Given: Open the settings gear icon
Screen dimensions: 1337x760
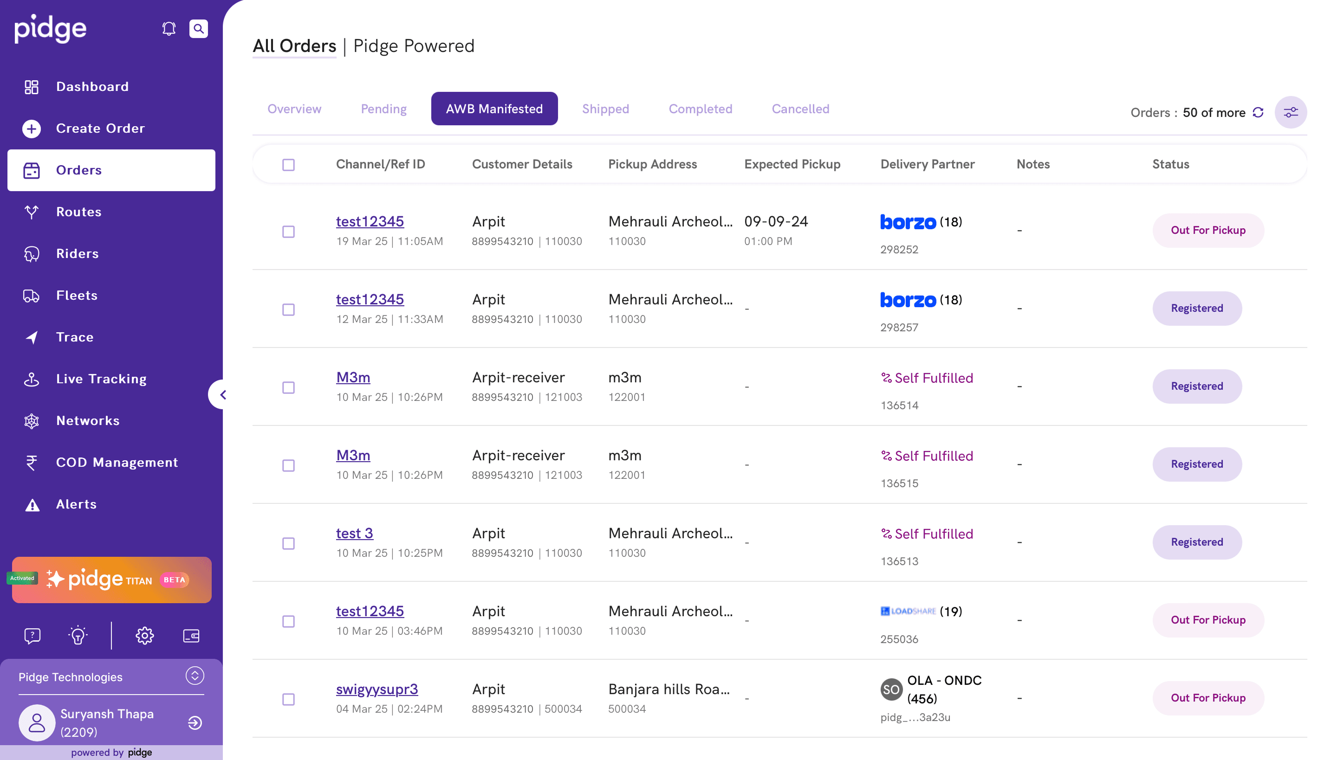Looking at the screenshot, I should 145,635.
